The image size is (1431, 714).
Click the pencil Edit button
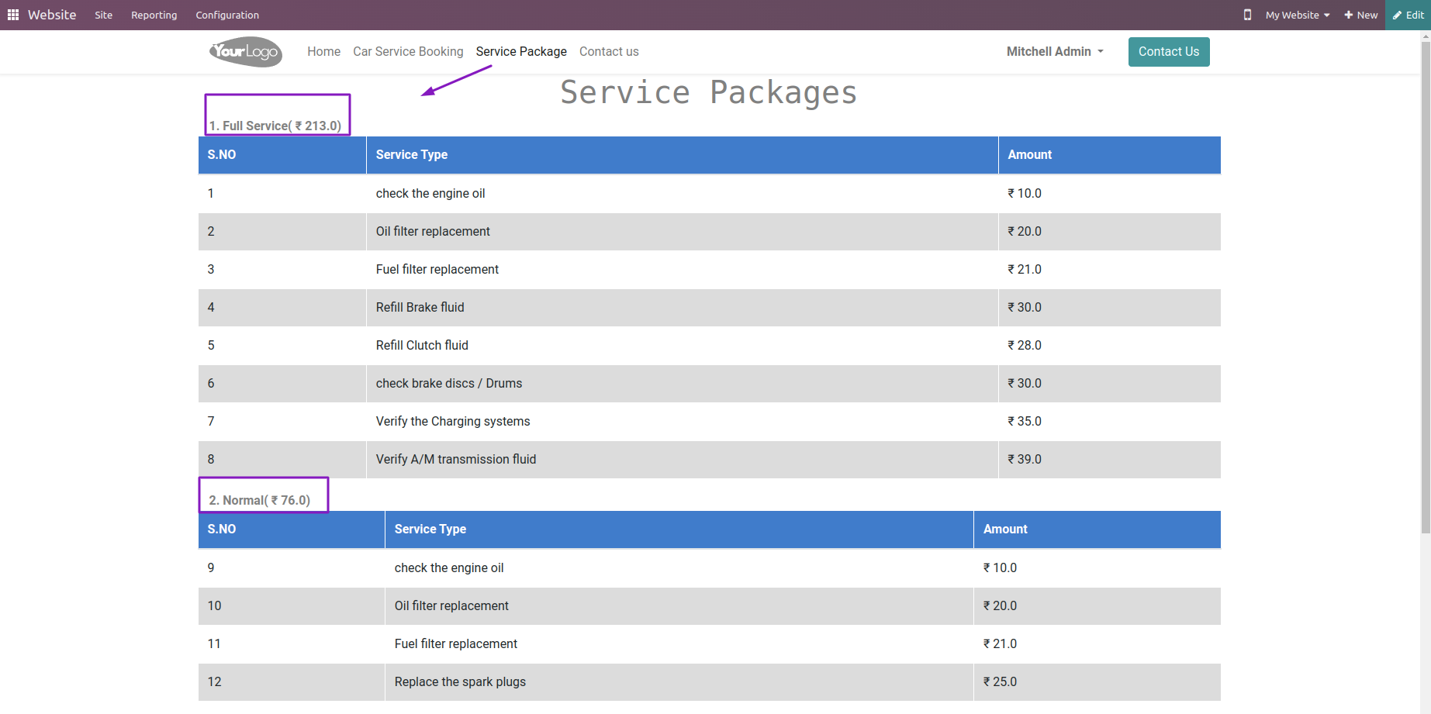[1409, 15]
